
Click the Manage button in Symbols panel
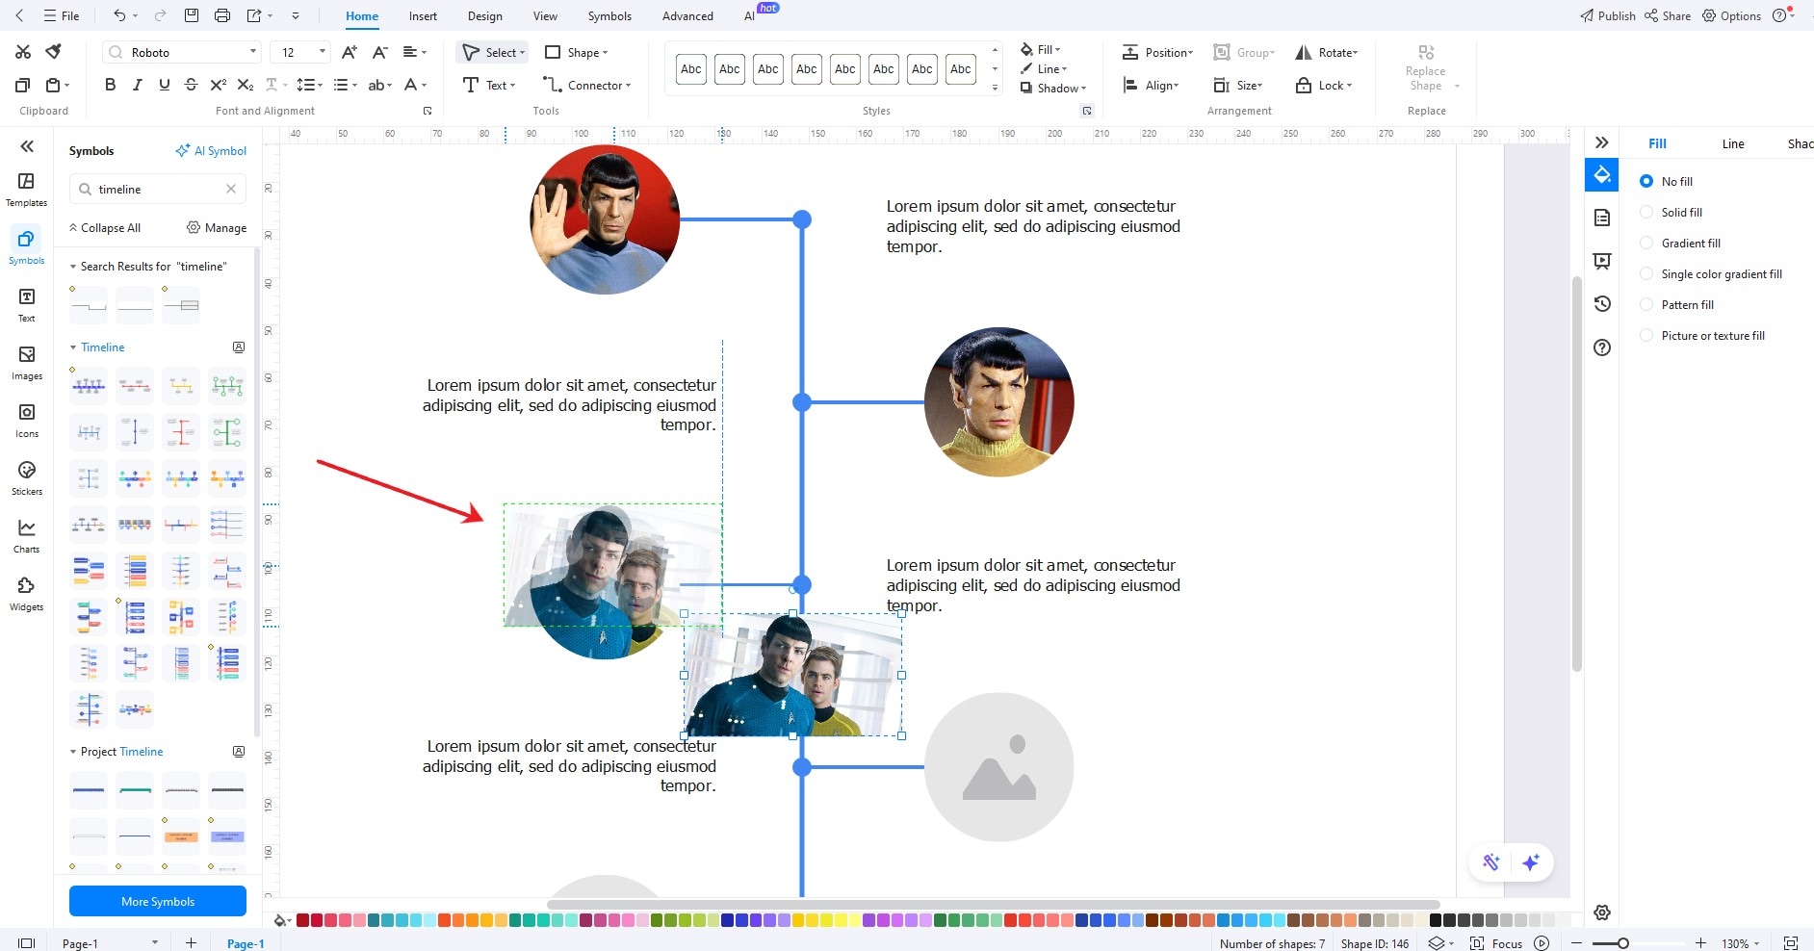coord(217,228)
